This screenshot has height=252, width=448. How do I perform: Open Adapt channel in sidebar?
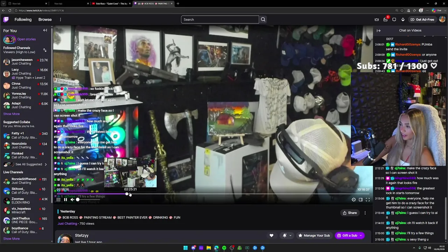pos(26,105)
